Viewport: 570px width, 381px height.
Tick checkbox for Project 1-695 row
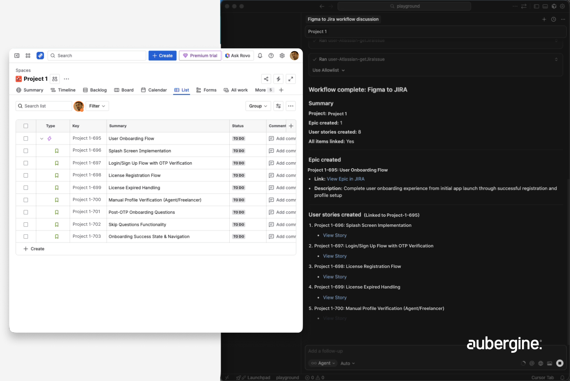pos(26,139)
